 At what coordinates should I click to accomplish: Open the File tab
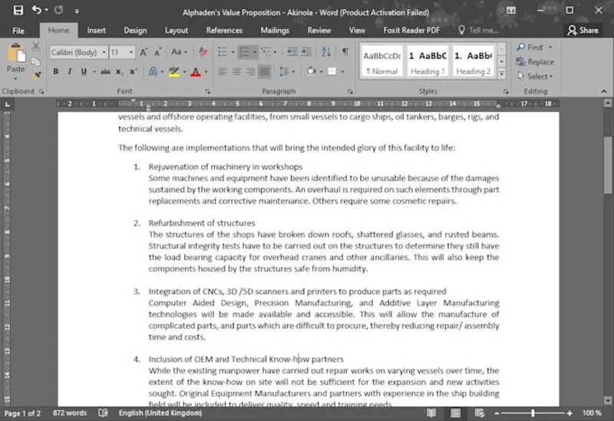click(x=18, y=31)
